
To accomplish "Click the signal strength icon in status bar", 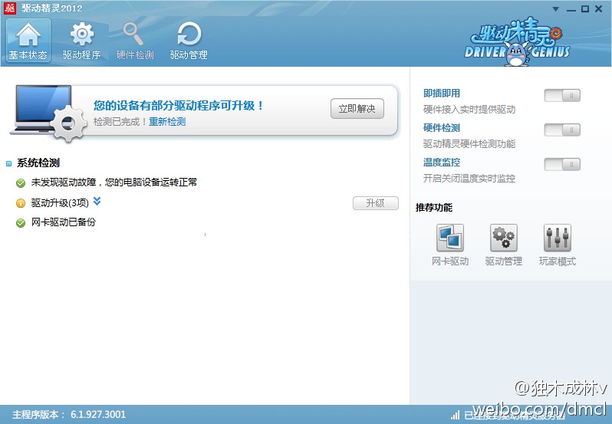I will pyautogui.click(x=455, y=415).
